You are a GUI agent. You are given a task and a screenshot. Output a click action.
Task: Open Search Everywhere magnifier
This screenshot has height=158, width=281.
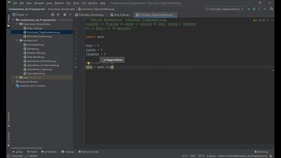click(x=271, y=9)
